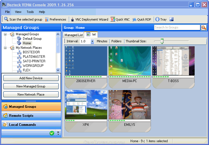The height and width of the screenshot is (145, 209).
Task: Click tree scrollbar down arrow
Action: click(x=58, y=70)
